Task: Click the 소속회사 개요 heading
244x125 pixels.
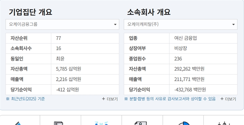Action: point(149,12)
